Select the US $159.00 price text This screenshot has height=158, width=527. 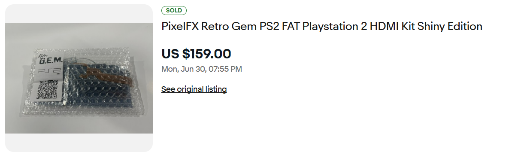click(x=196, y=54)
